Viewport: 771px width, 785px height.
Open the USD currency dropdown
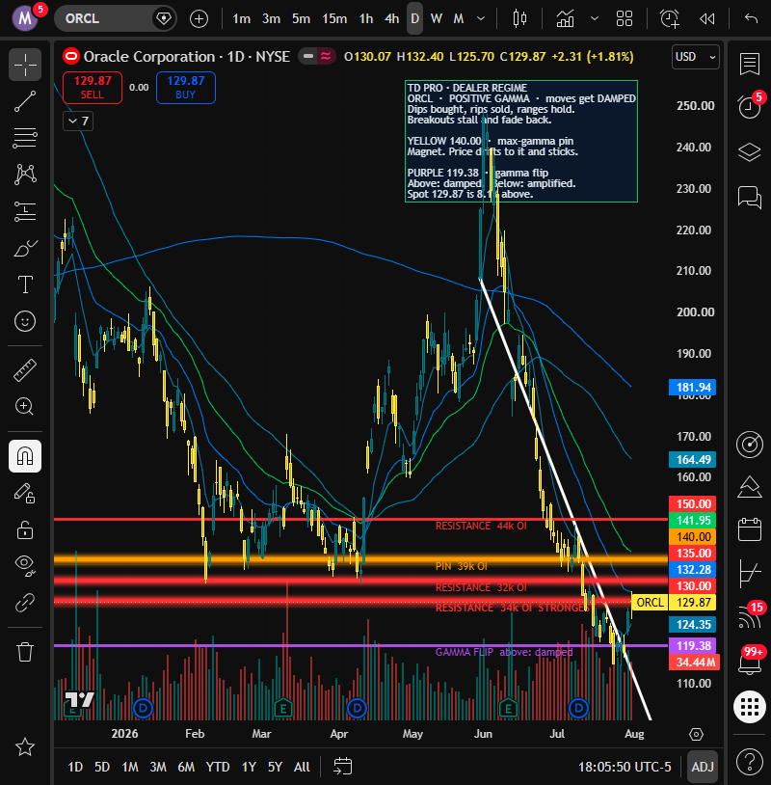pos(696,57)
